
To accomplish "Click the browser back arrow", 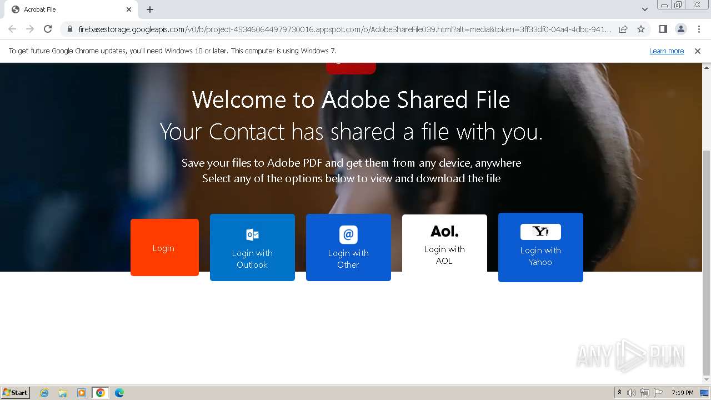I will 12,29.
